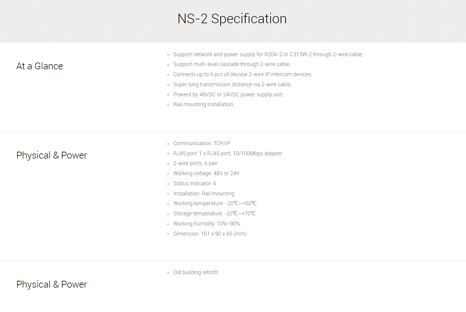Image resolution: width=466 pixels, height=312 pixels.
Task: Select the Status Indicator: 4 entry
Action: click(194, 184)
